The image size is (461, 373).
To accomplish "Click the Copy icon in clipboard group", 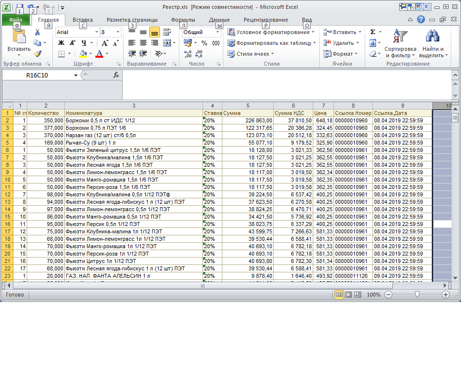I will [37, 43].
